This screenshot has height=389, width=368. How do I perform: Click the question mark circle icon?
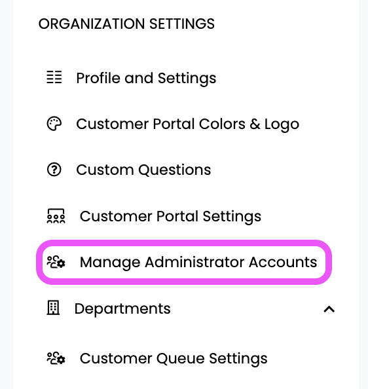[54, 170]
